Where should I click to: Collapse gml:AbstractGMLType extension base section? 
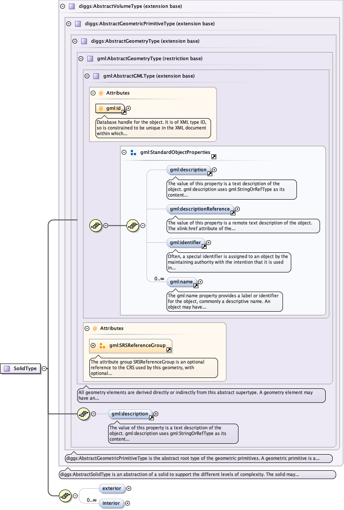(x=87, y=76)
